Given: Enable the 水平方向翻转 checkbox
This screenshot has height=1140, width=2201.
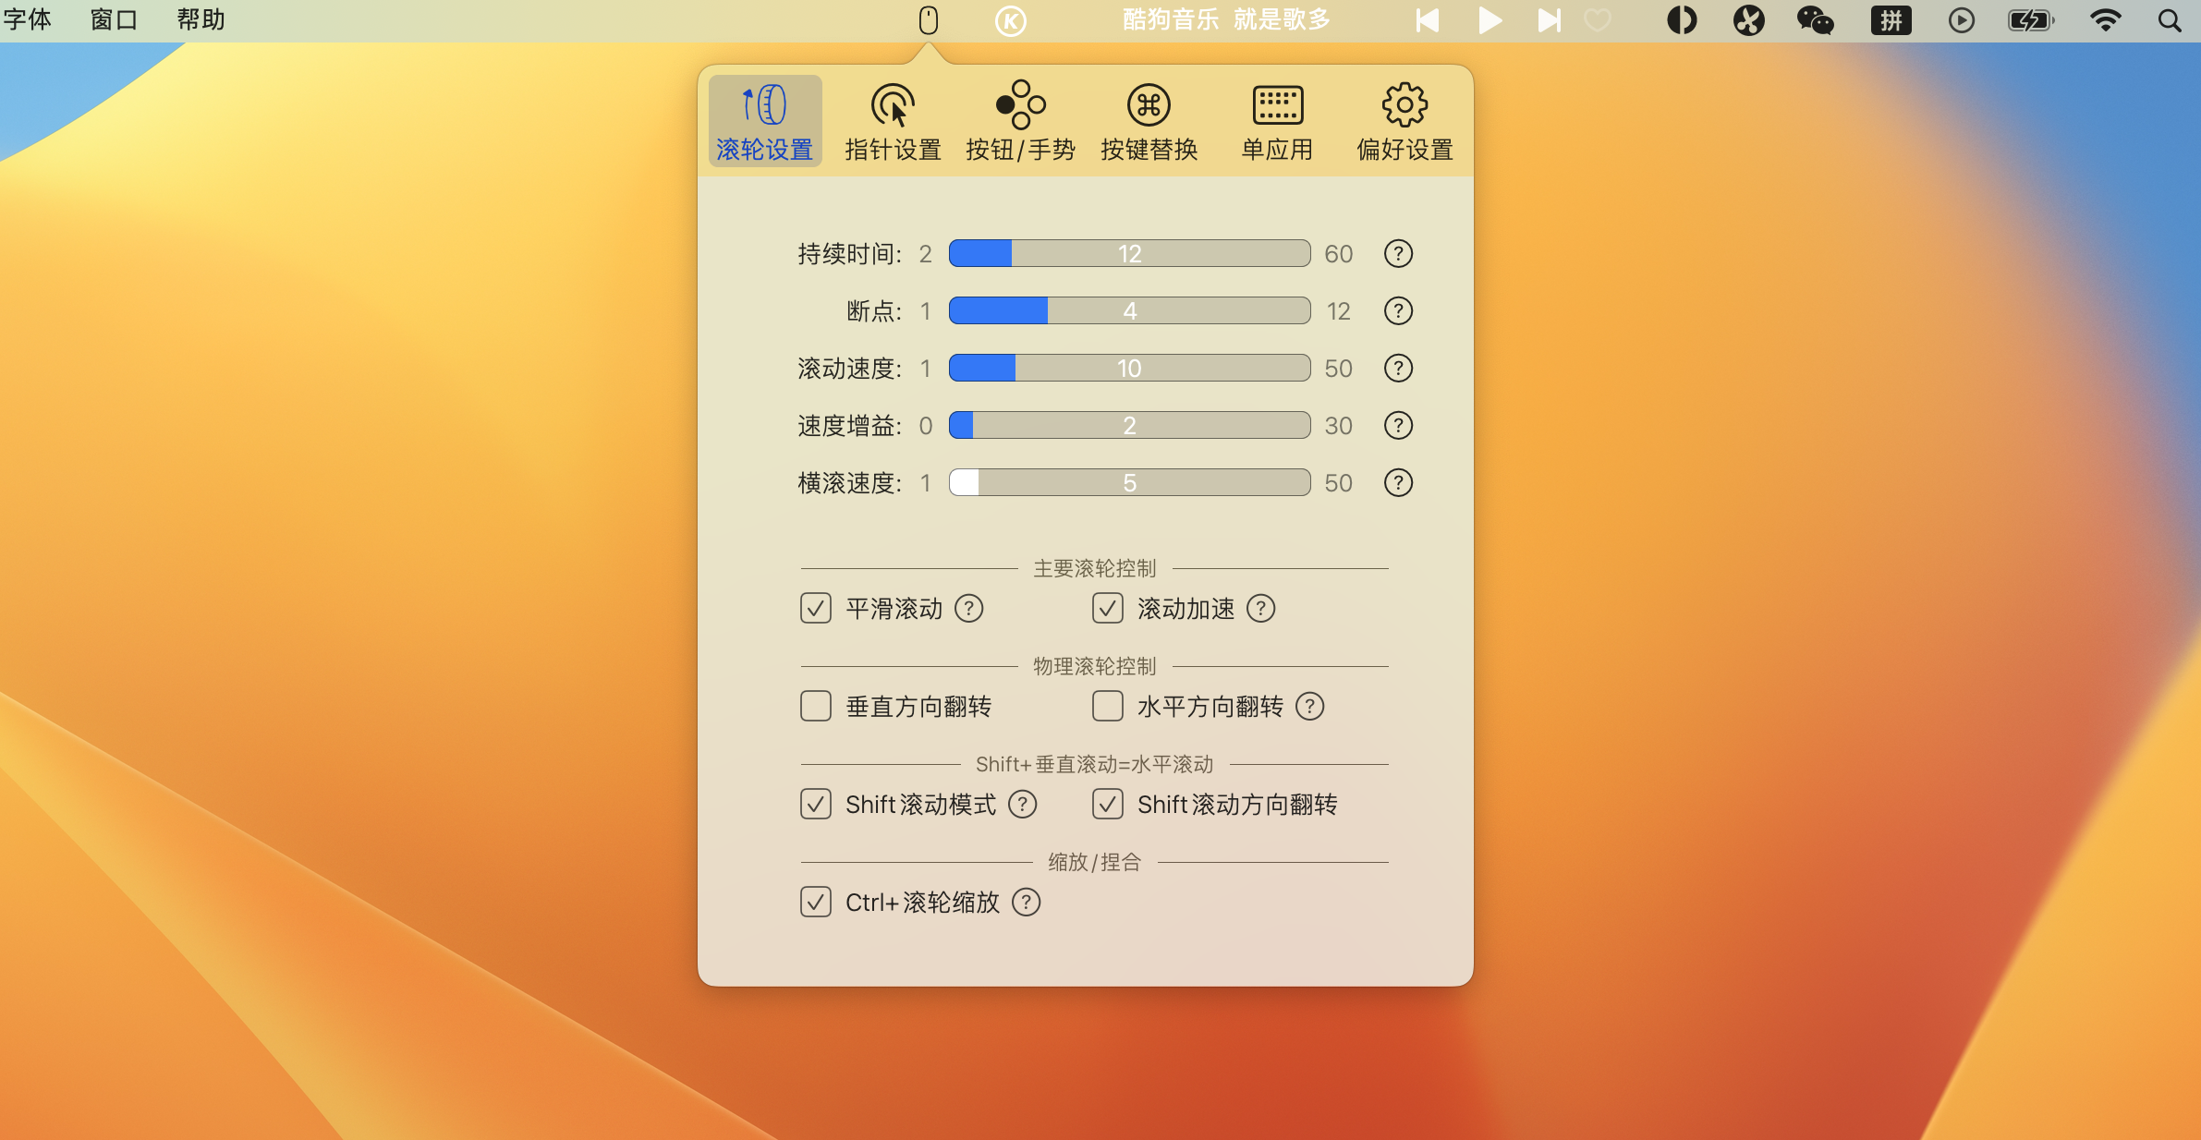Looking at the screenshot, I should [x=1107, y=707].
